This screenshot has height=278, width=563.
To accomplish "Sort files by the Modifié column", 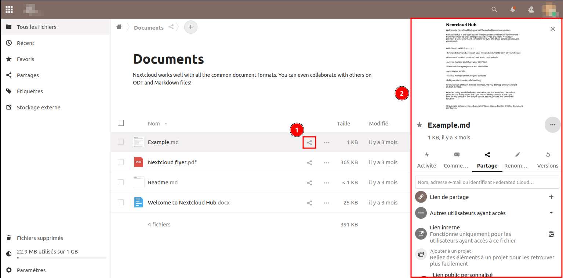I will [378, 124].
